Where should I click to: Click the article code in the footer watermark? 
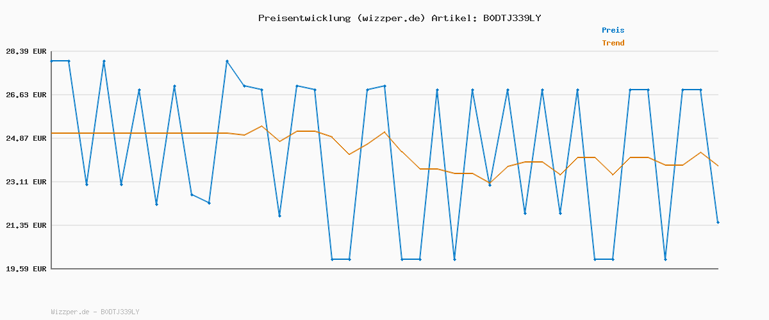pyautogui.click(x=120, y=312)
